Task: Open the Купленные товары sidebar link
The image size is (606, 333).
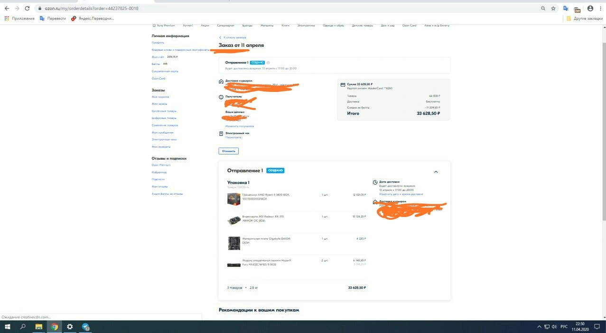Action: [164, 111]
